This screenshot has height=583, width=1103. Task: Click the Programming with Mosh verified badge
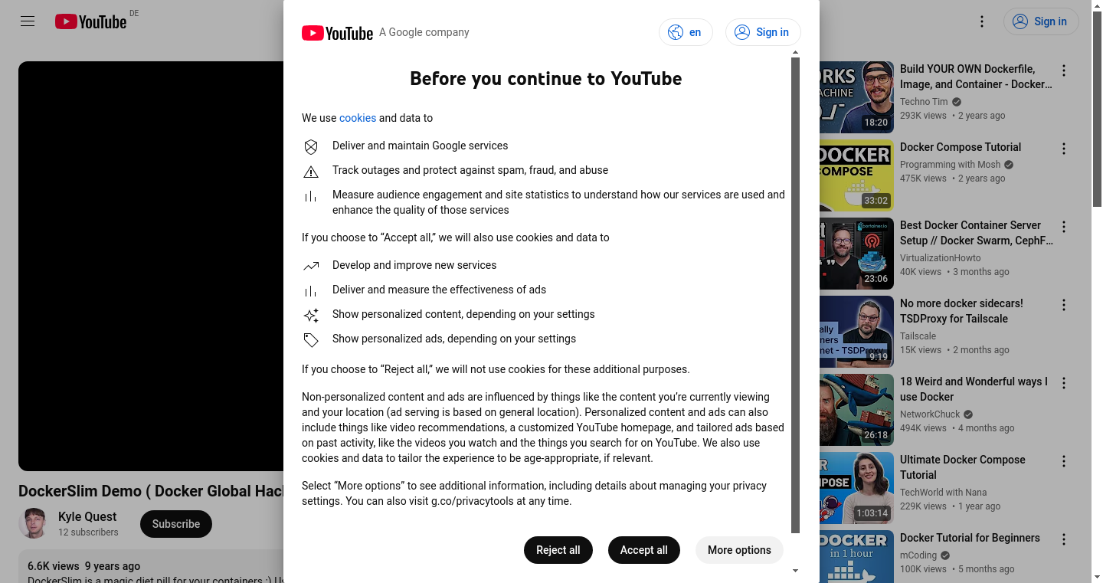[1009, 165]
